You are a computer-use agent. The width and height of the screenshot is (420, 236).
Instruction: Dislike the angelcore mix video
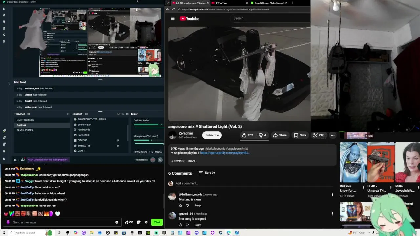tap(262, 135)
